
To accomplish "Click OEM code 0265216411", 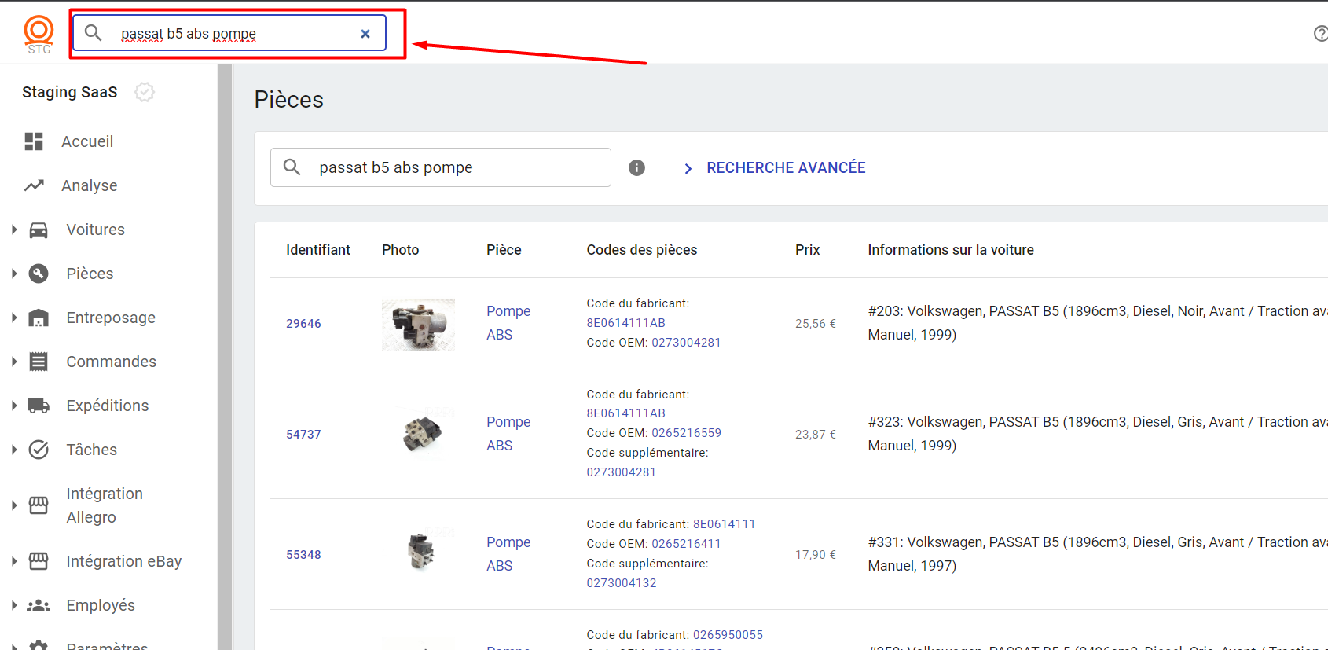I will pyautogui.click(x=686, y=544).
